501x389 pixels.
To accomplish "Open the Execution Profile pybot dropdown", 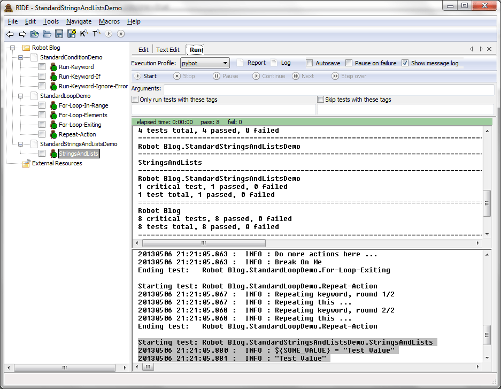I will [205, 63].
